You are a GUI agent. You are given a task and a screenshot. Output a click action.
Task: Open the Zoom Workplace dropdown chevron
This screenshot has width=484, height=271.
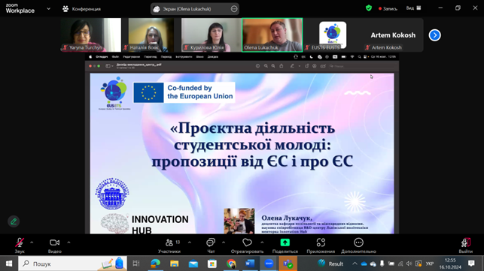[48, 9]
